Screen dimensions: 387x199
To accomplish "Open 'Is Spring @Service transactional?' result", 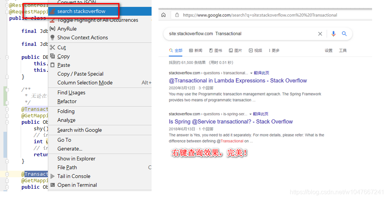I will [231, 122].
